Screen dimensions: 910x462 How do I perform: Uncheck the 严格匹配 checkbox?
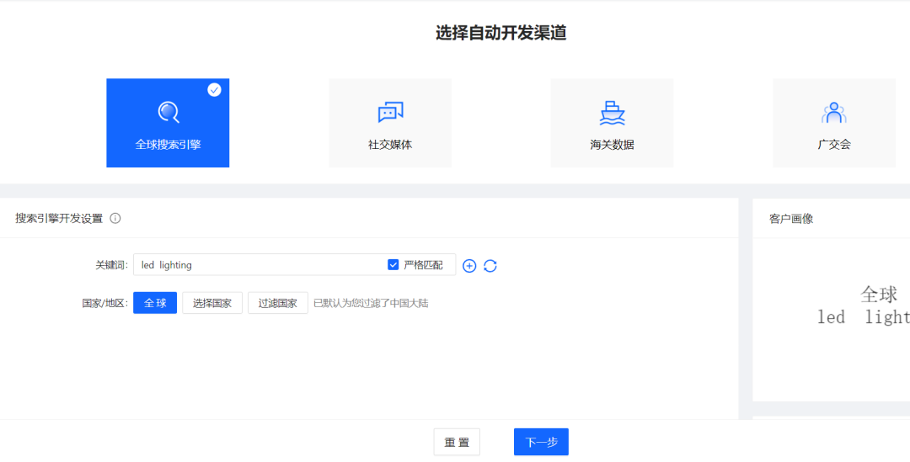[x=393, y=265]
